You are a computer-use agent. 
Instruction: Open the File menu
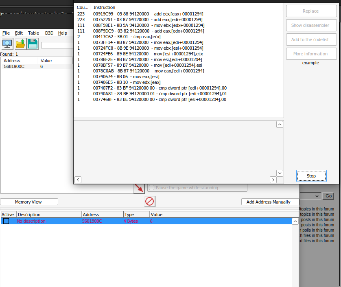point(6,33)
